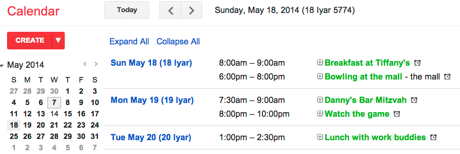The width and height of the screenshot is (460, 154).
Task: Expand the Lunch with work buddies event
Action: [x=320, y=137]
